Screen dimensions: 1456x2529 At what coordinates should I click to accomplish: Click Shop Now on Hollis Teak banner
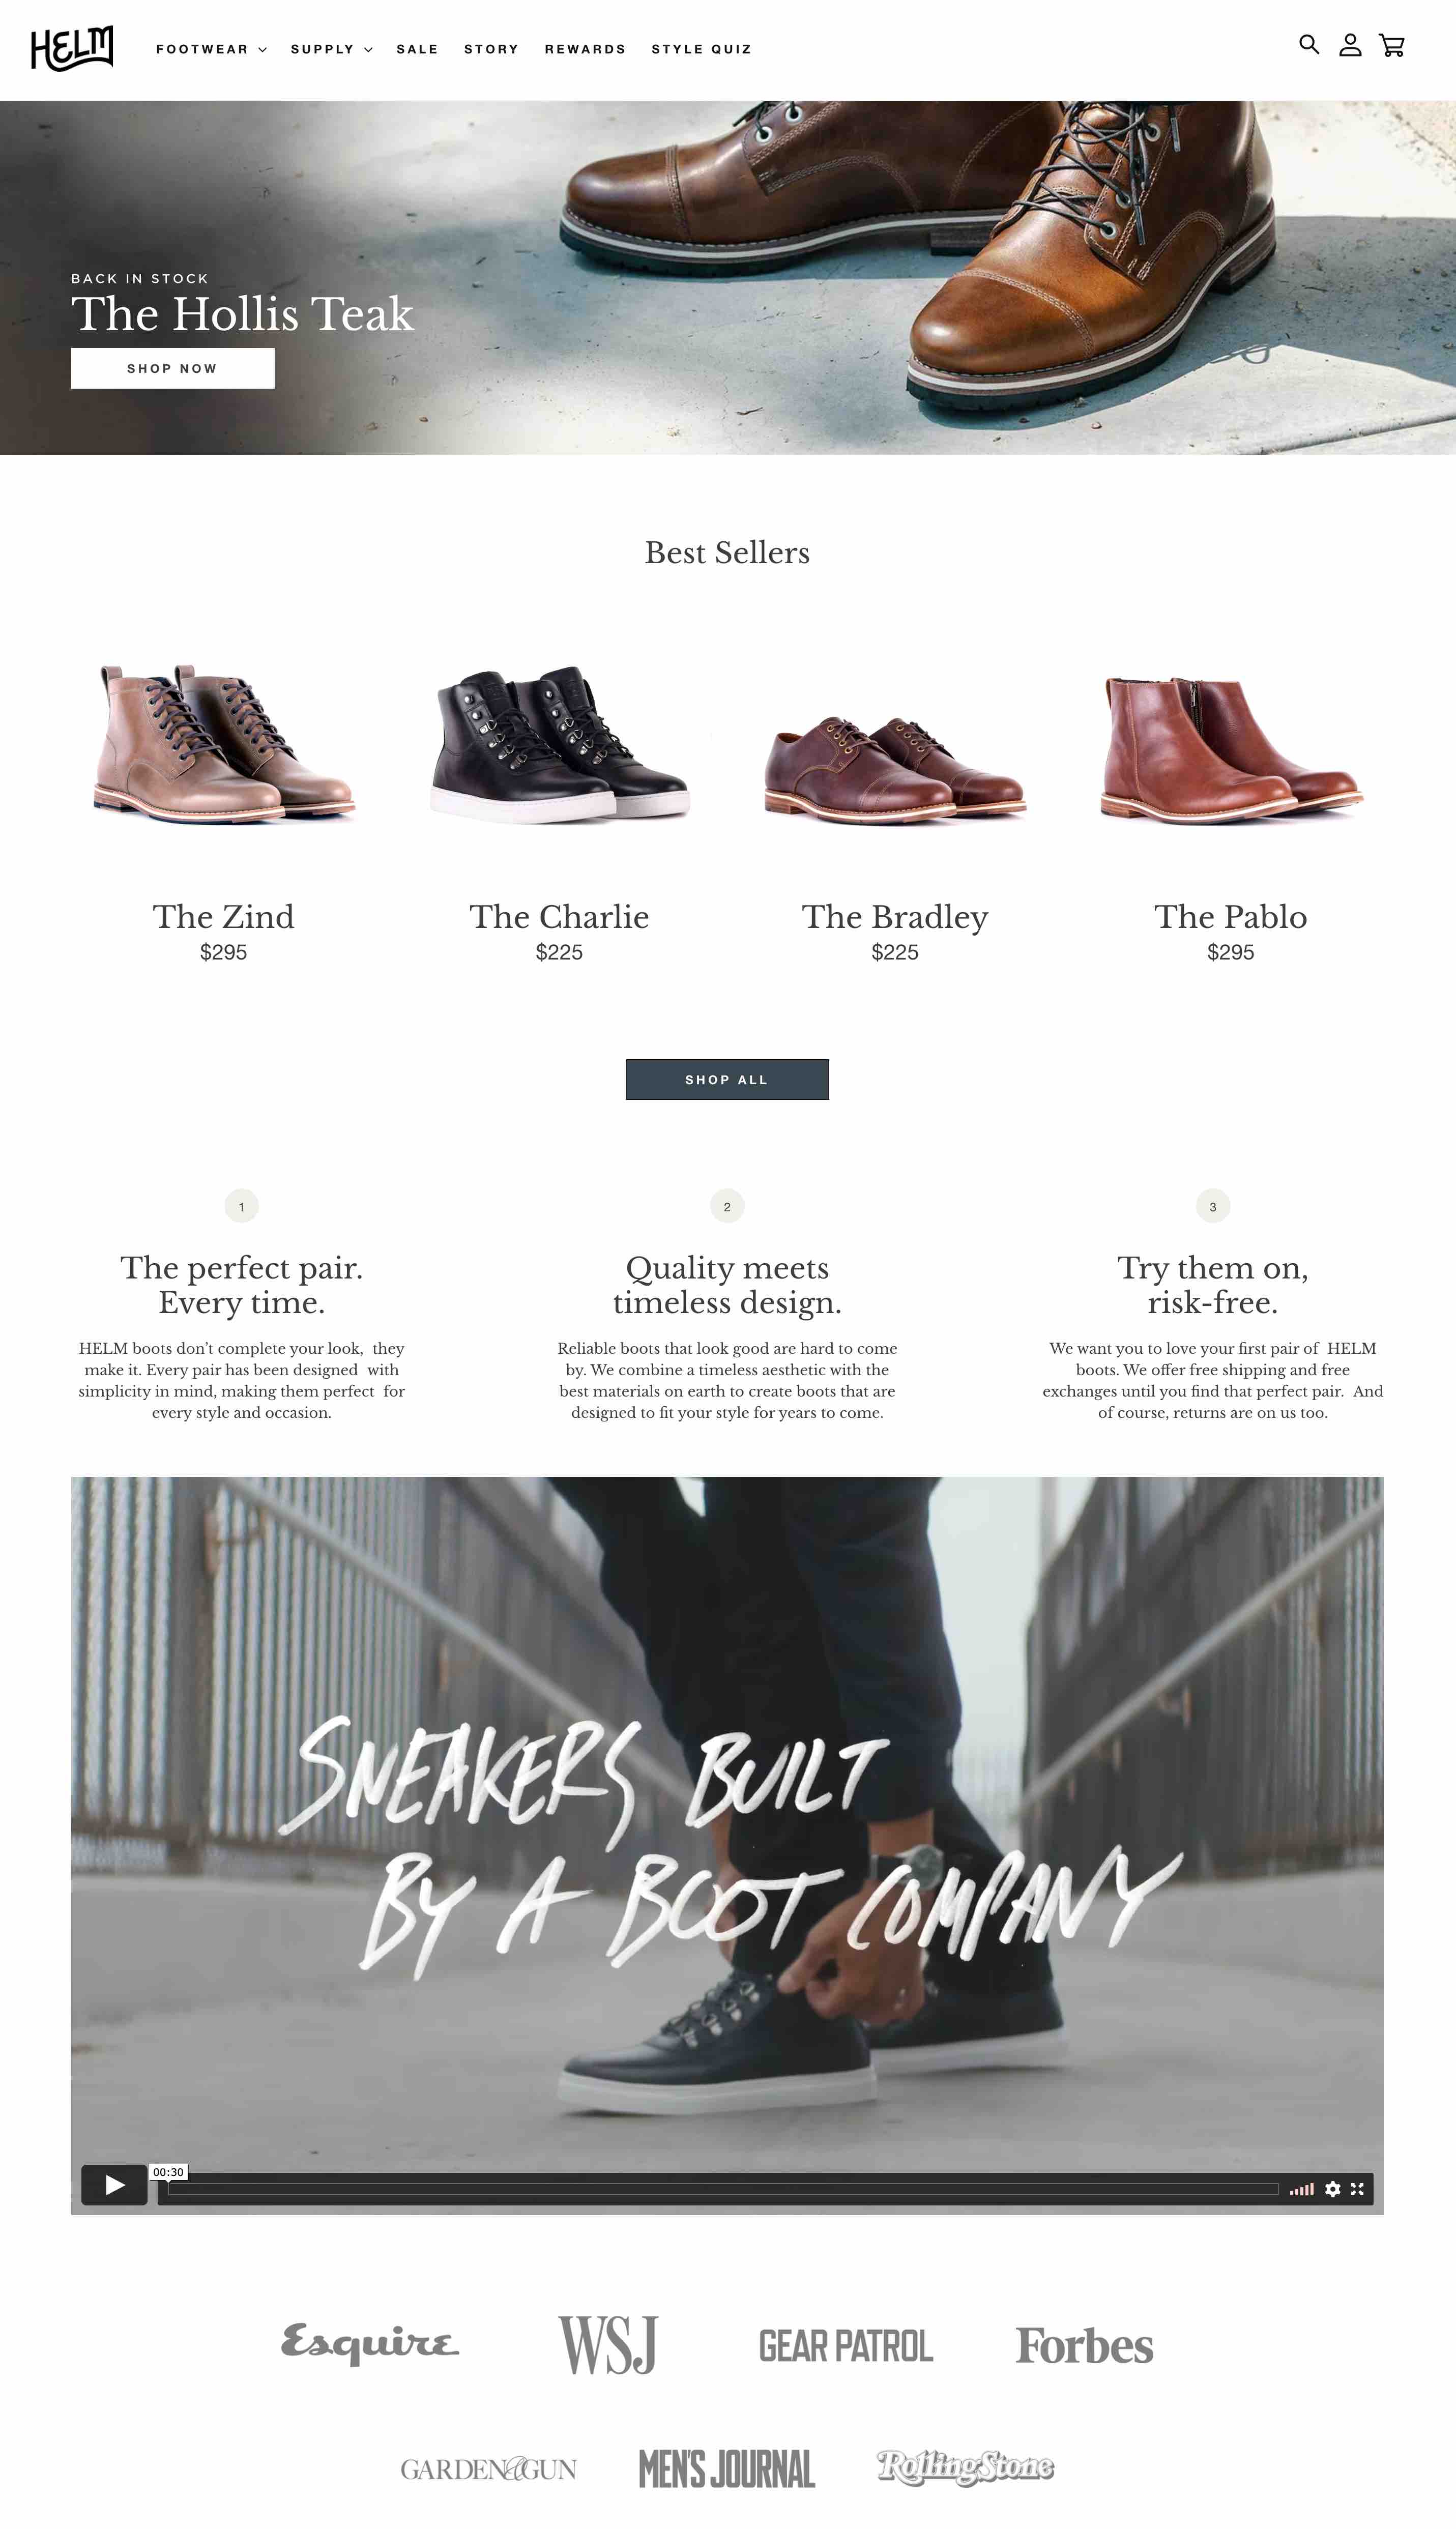pyautogui.click(x=172, y=368)
